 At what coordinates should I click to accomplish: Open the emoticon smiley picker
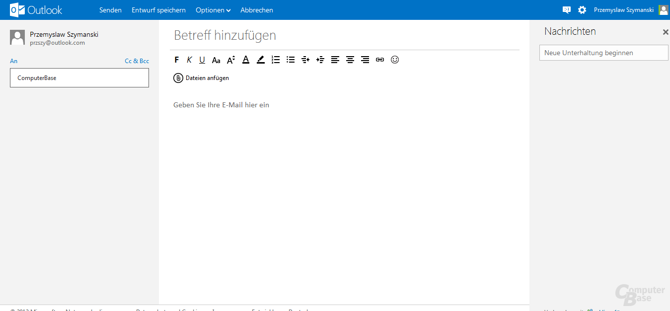tap(395, 60)
